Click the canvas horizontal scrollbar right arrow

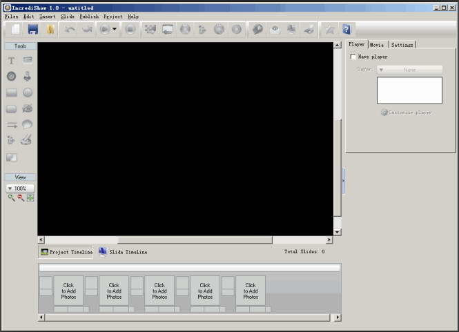[x=329, y=240]
